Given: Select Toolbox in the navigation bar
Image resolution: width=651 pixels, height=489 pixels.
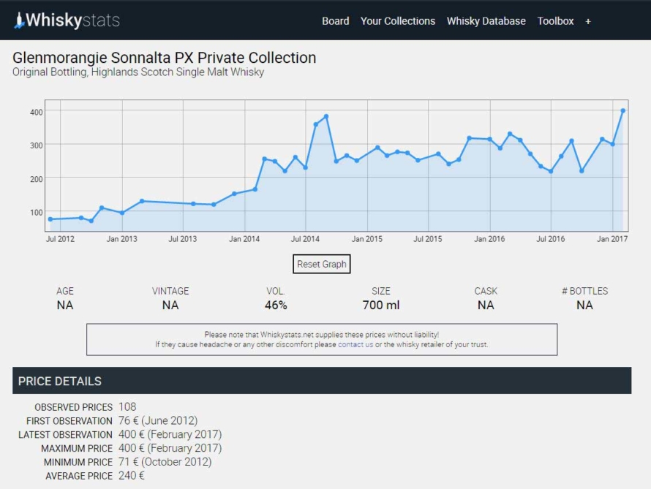Looking at the screenshot, I should pyautogui.click(x=555, y=21).
